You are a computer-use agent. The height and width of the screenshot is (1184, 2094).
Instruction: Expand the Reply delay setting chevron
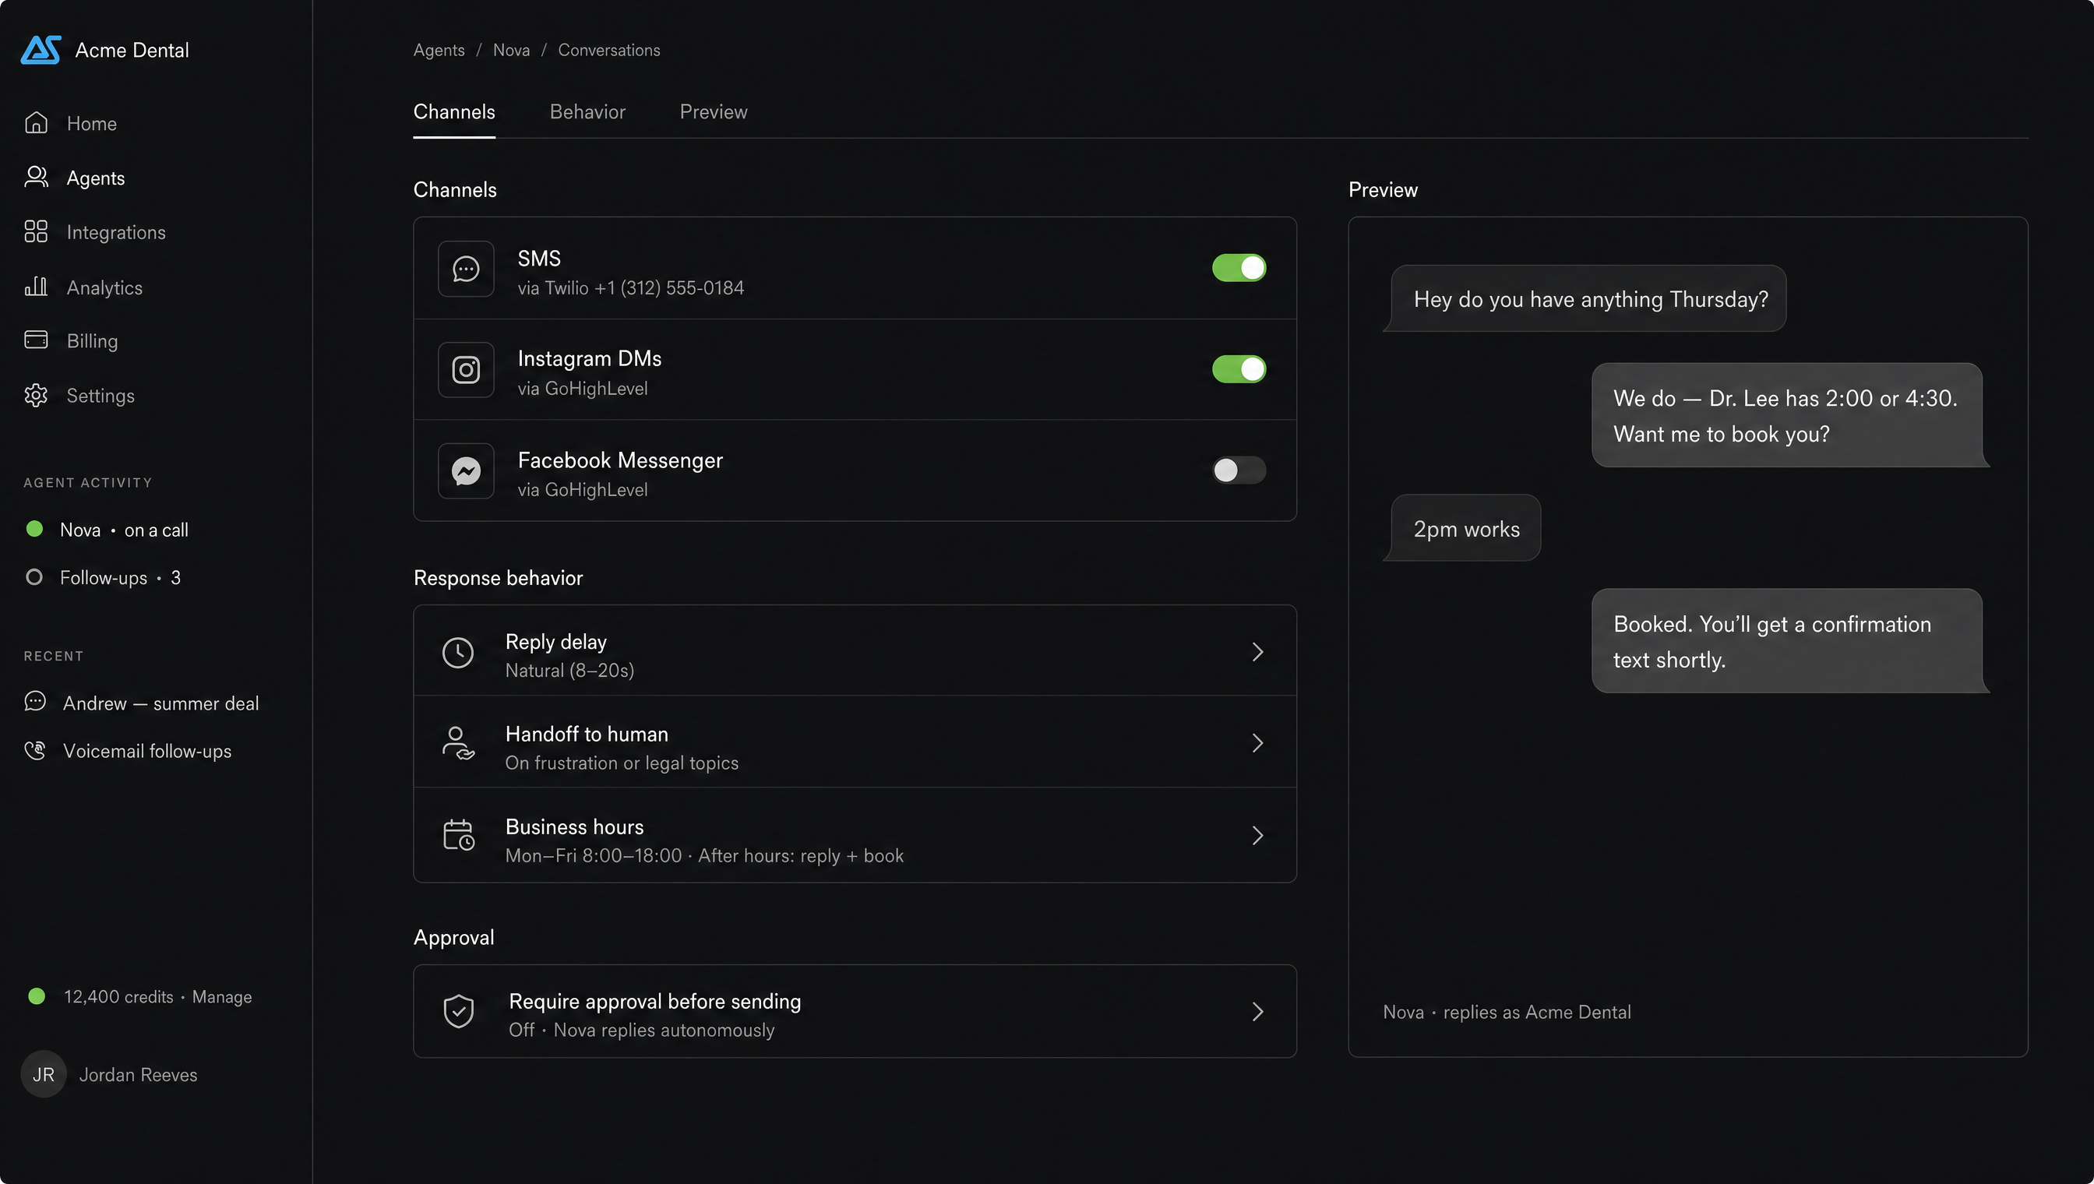pos(1257,651)
